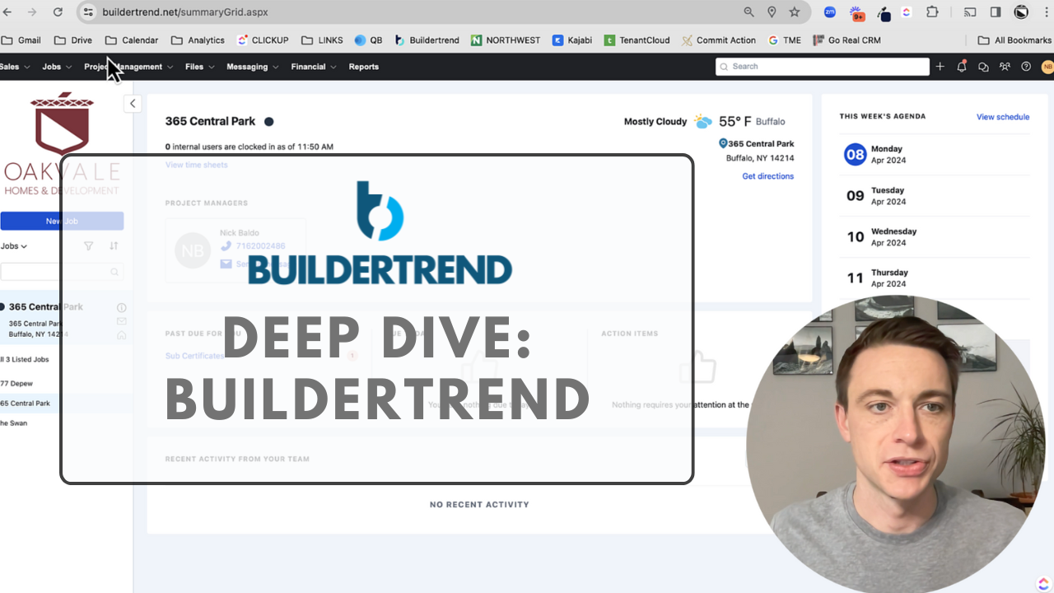Screen dimensions: 1054x593
Task: Select All 3 Listed Jobs entry
Action: [25, 360]
